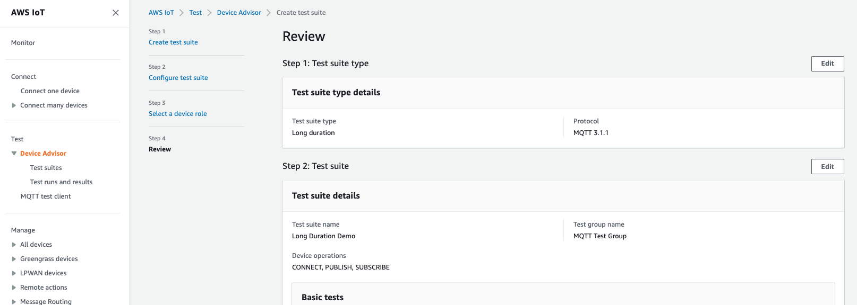Return to Step 1 Create test suite

click(x=173, y=42)
